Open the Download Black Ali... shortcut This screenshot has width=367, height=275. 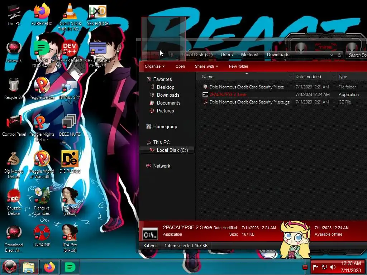pyautogui.click(x=14, y=239)
